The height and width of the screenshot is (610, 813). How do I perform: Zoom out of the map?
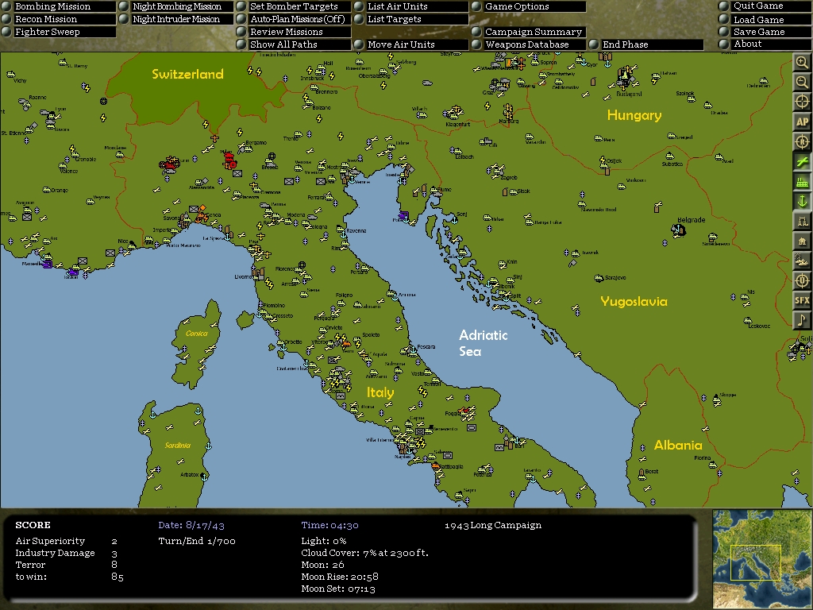coord(802,82)
